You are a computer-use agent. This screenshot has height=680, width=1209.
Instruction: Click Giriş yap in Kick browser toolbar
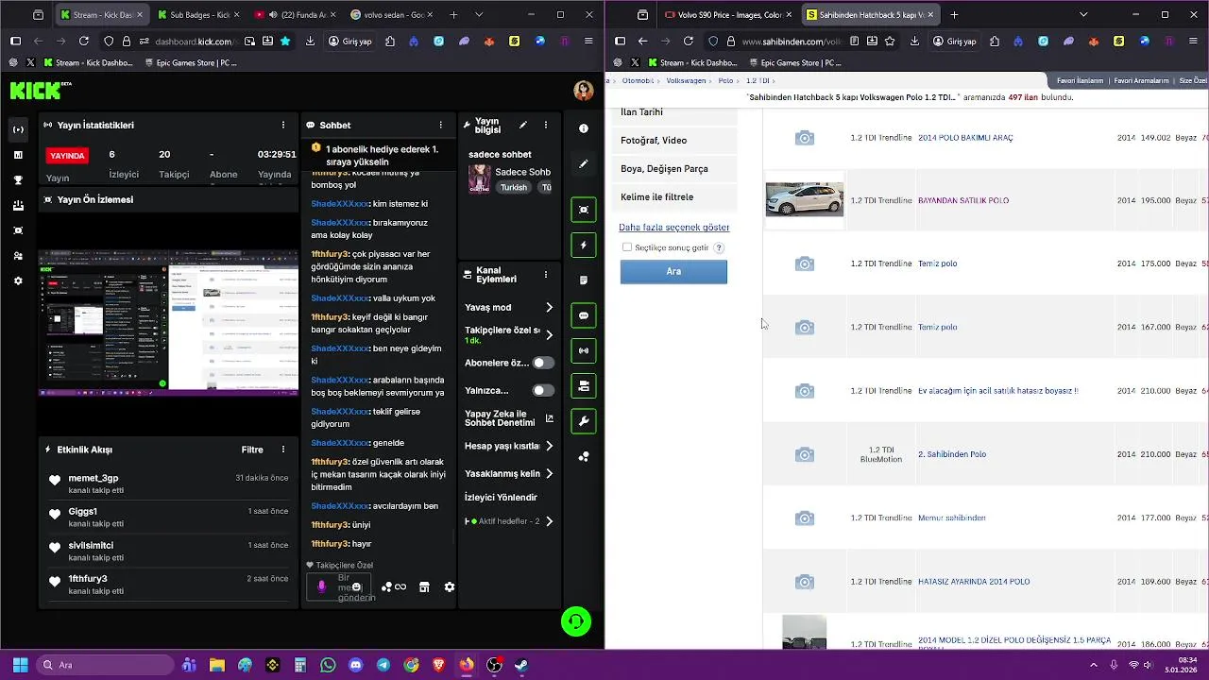[349, 42]
